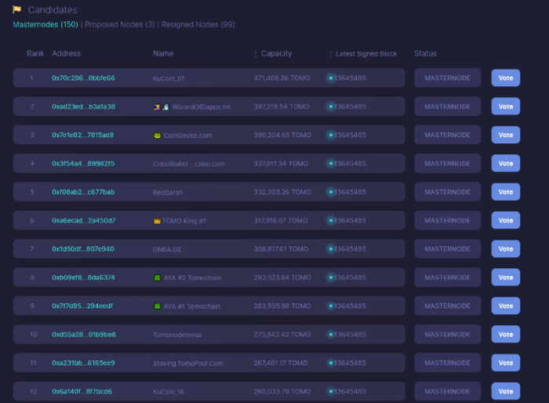Click the Address column header

point(66,53)
